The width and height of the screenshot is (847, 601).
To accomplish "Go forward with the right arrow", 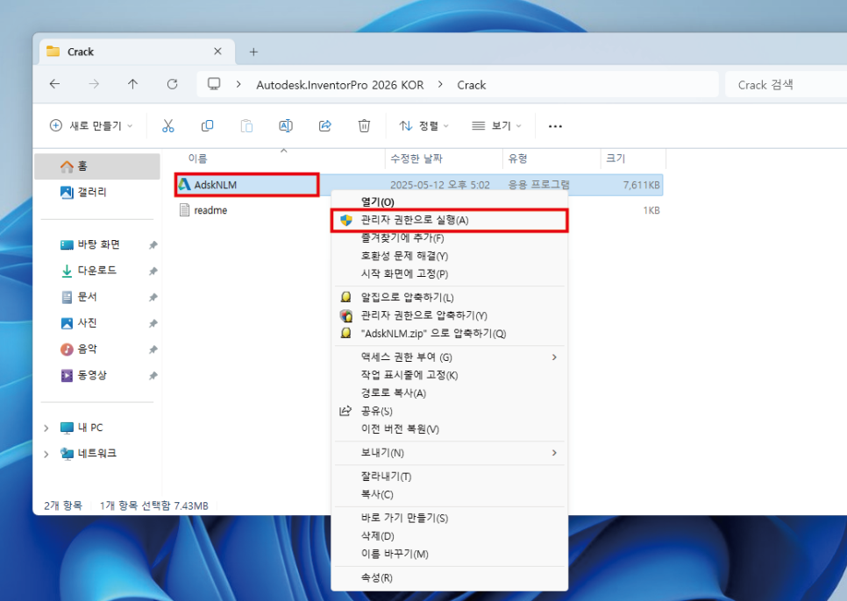I will click(94, 83).
